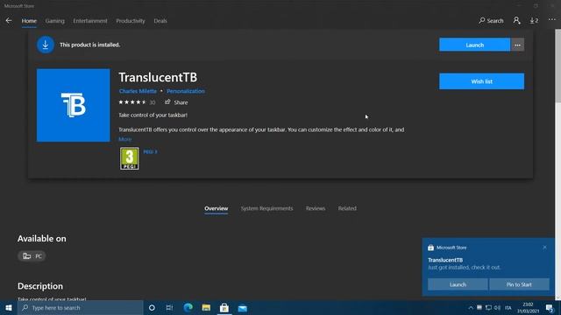Image resolution: width=561 pixels, height=315 pixels.
Task: Open the See more ellipsis menu at top right
Action: (552, 20)
